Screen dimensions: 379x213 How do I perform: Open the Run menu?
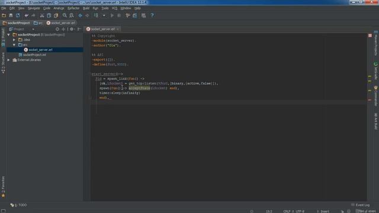(x=95, y=8)
